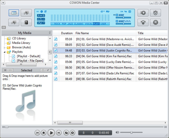The width and height of the screenshot is (169, 138).
Task: Click file icon of Offer Nissim Remix track
Action: click(56, 68)
